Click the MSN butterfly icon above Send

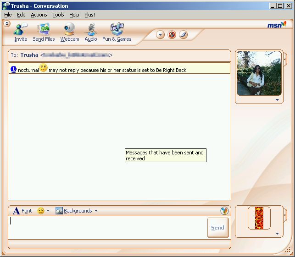click(224, 211)
